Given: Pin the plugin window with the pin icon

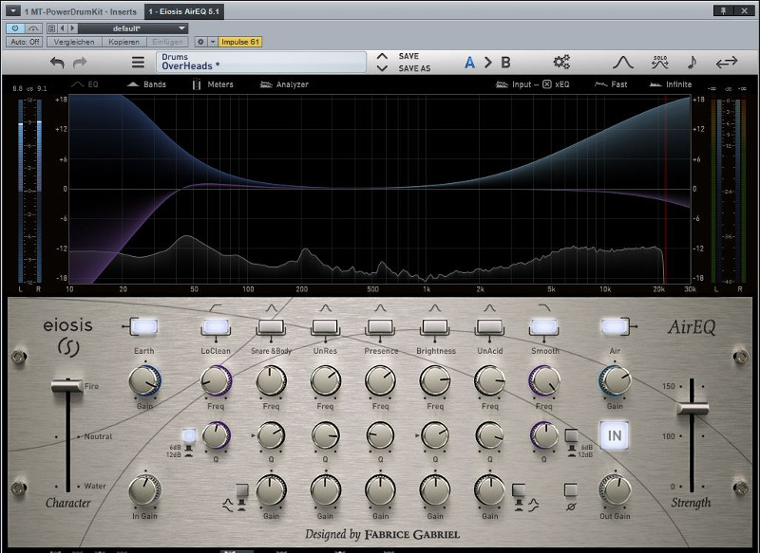Looking at the screenshot, I should coord(723,10).
